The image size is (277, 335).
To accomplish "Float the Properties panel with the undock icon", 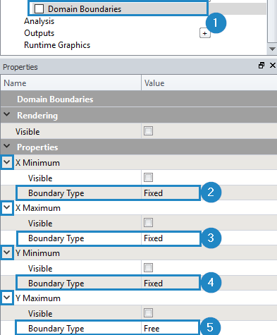I will (261, 66).
